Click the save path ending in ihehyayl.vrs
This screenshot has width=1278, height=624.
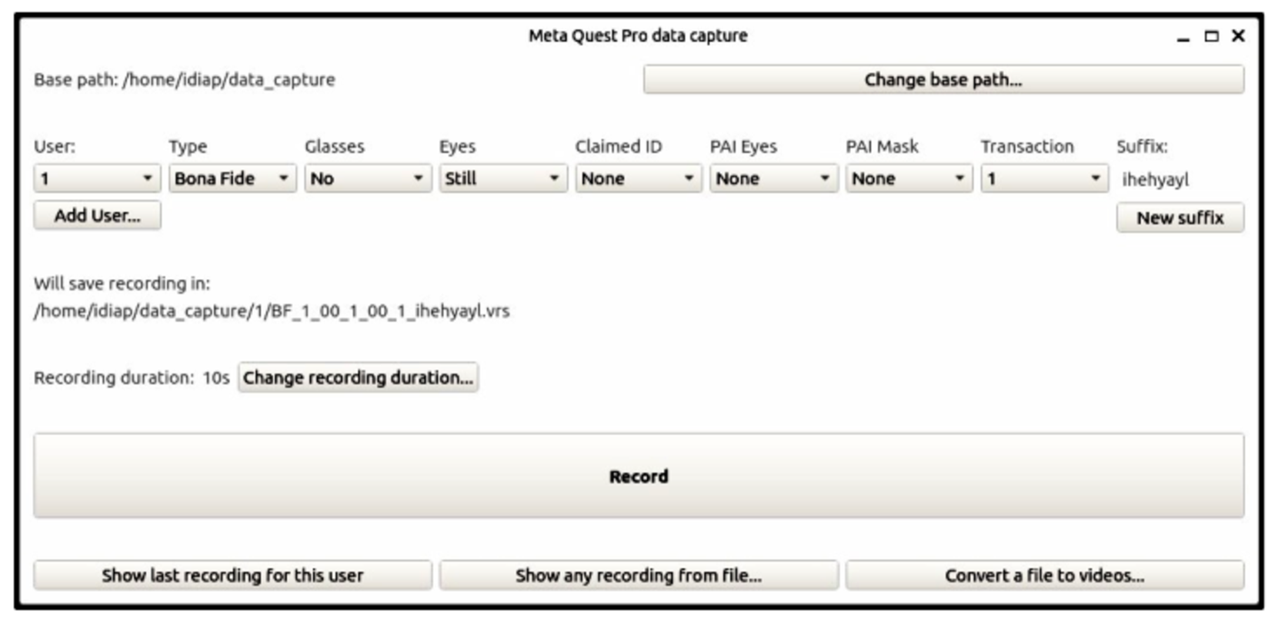[x=272, y=311]
